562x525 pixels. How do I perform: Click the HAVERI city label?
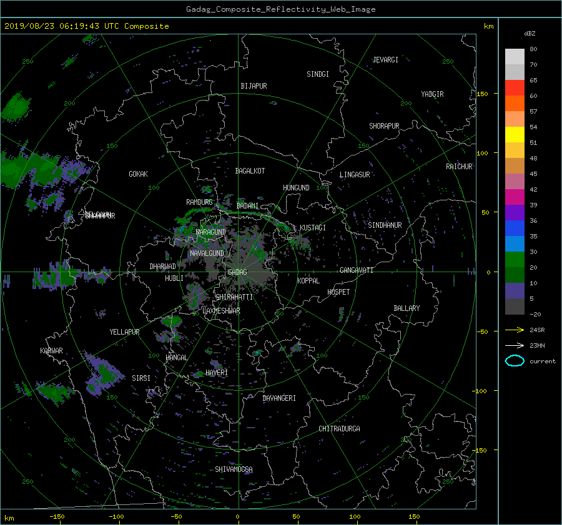click(217, 373)
